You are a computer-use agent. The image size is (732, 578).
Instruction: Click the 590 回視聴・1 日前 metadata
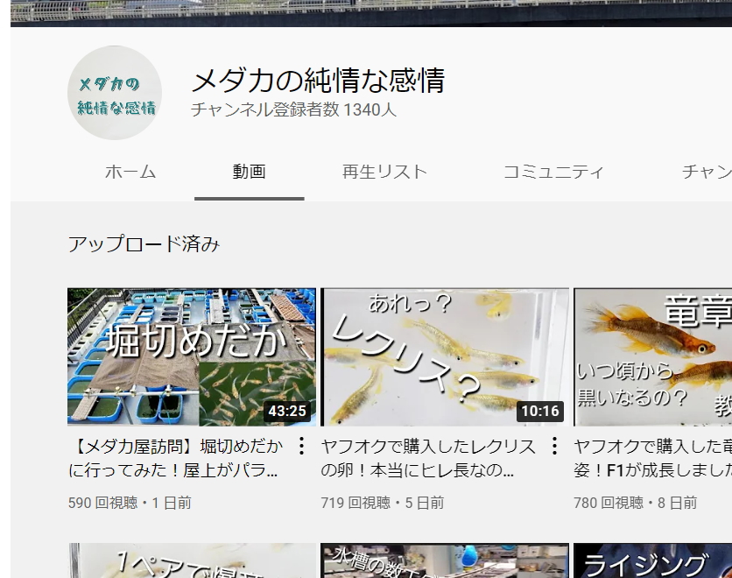pyautogui.click(x=130, y=503)
